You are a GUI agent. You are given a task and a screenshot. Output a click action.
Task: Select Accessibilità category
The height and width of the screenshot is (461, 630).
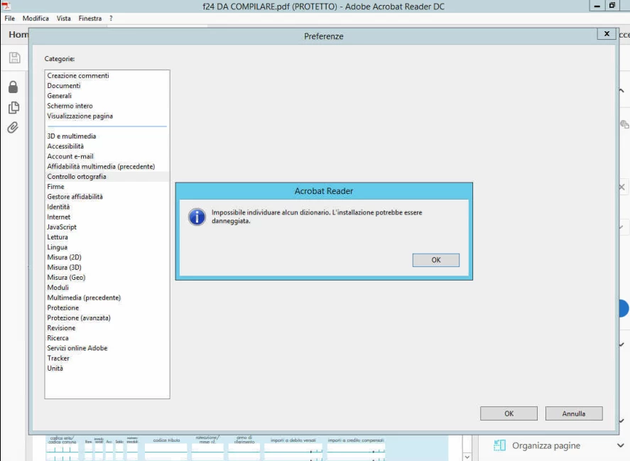click(x=107, y=146)
